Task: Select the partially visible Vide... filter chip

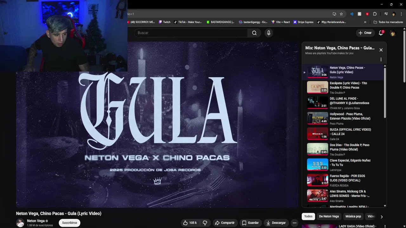Action: (371, 217)
